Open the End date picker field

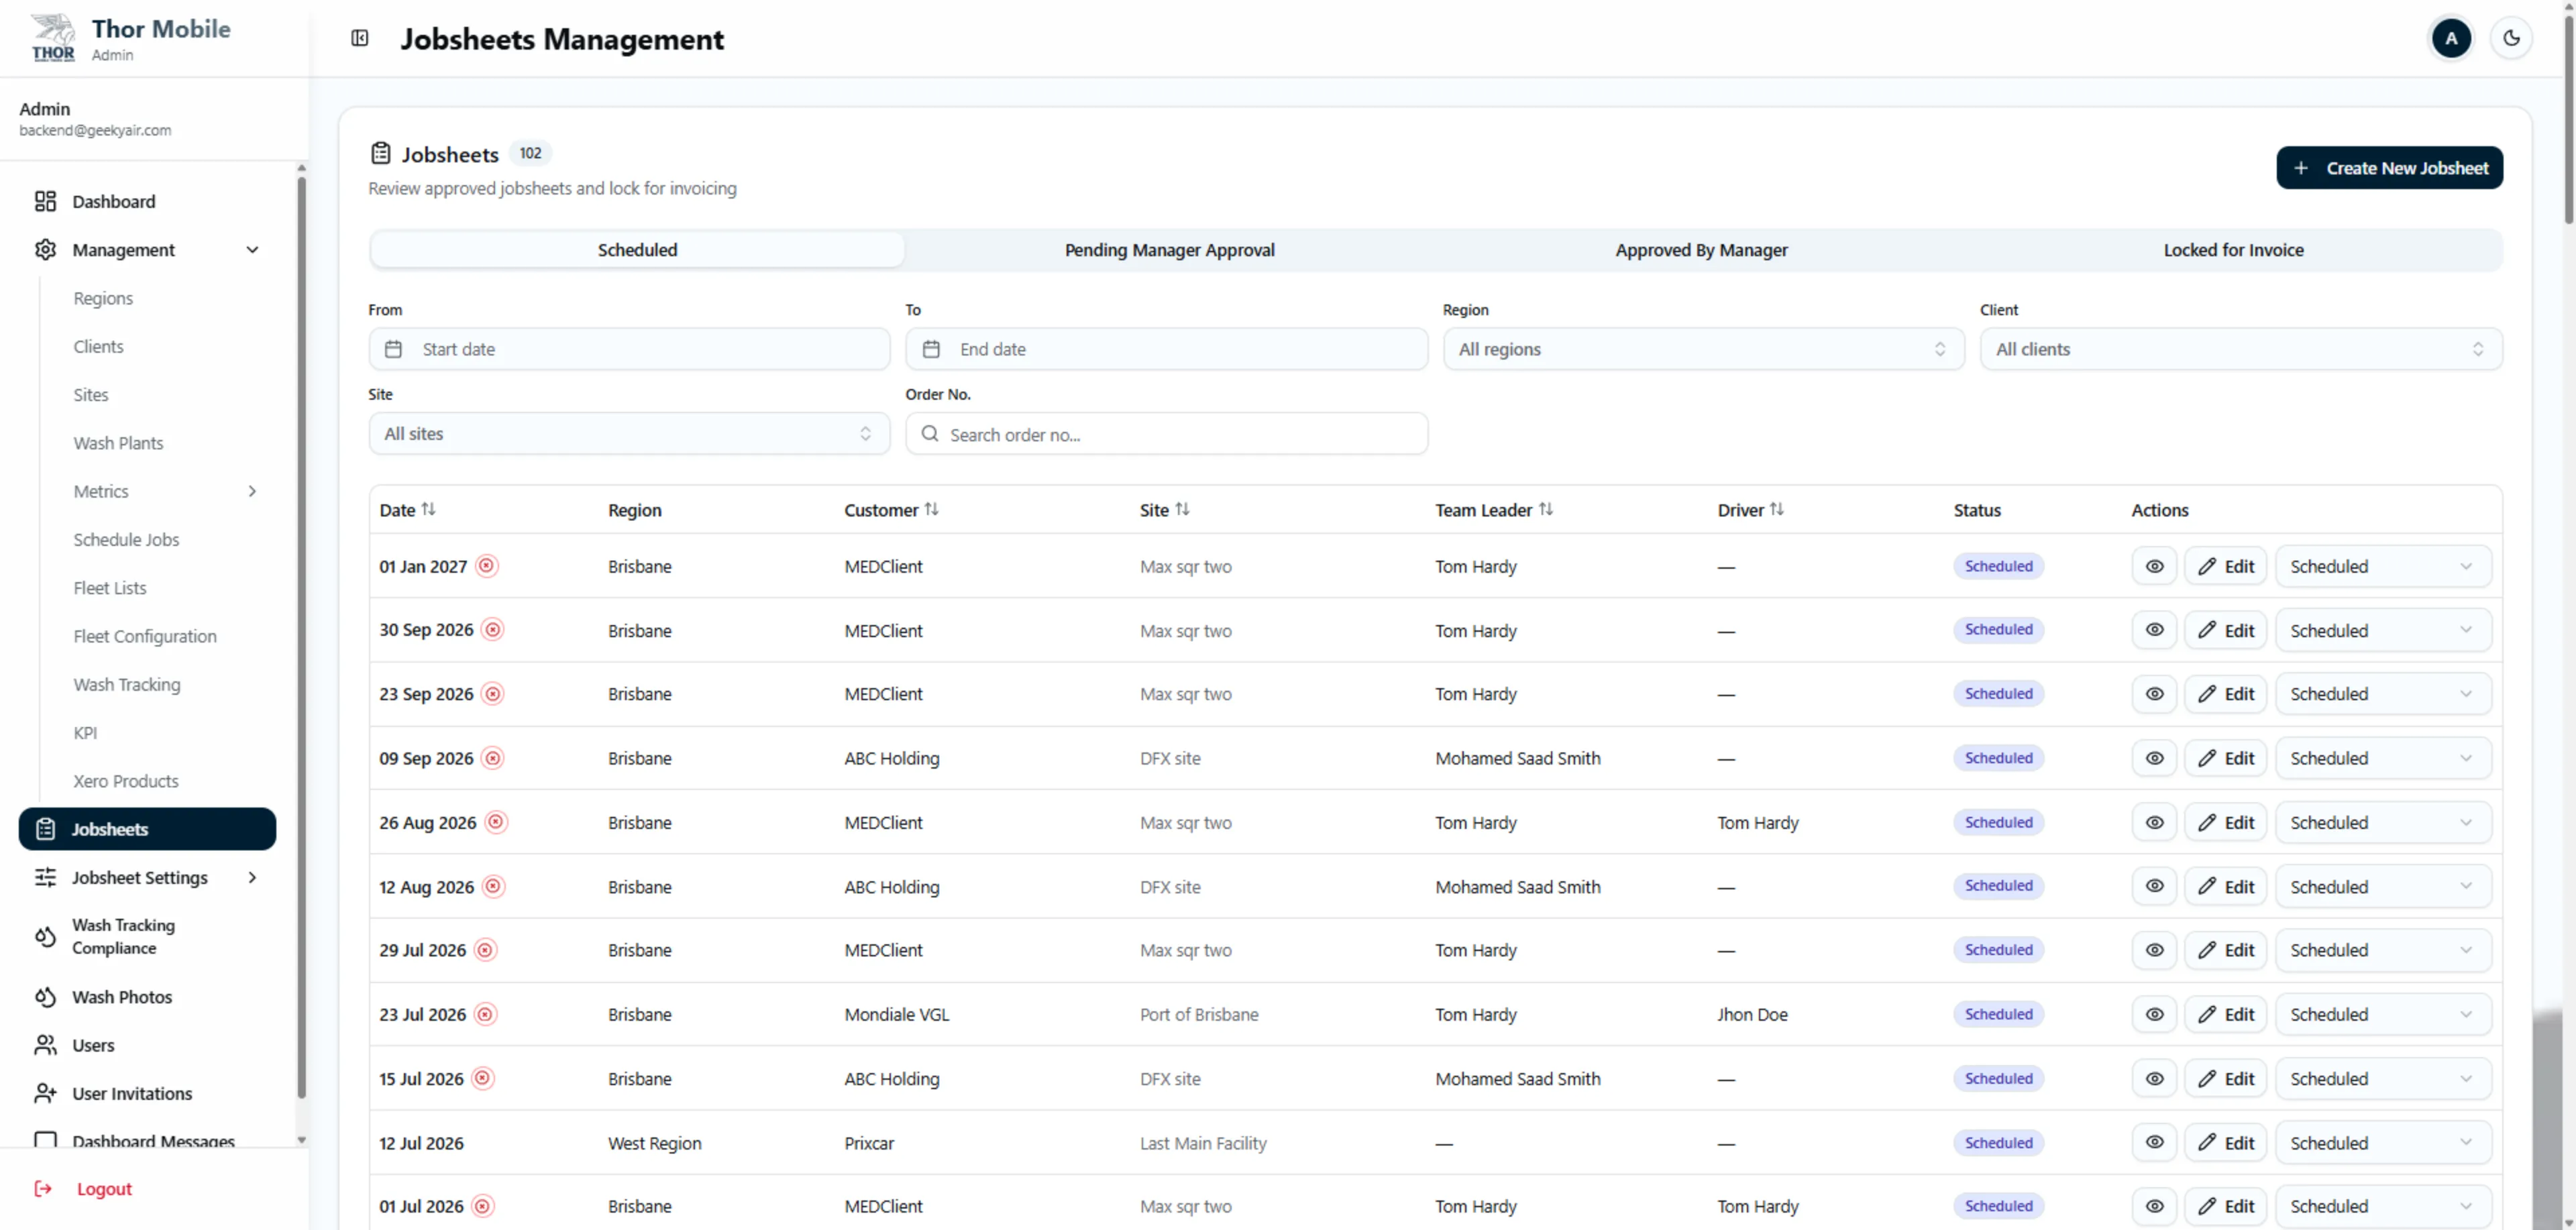1166,349
